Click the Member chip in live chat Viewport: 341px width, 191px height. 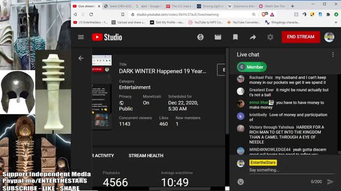[x=251, y=67]
